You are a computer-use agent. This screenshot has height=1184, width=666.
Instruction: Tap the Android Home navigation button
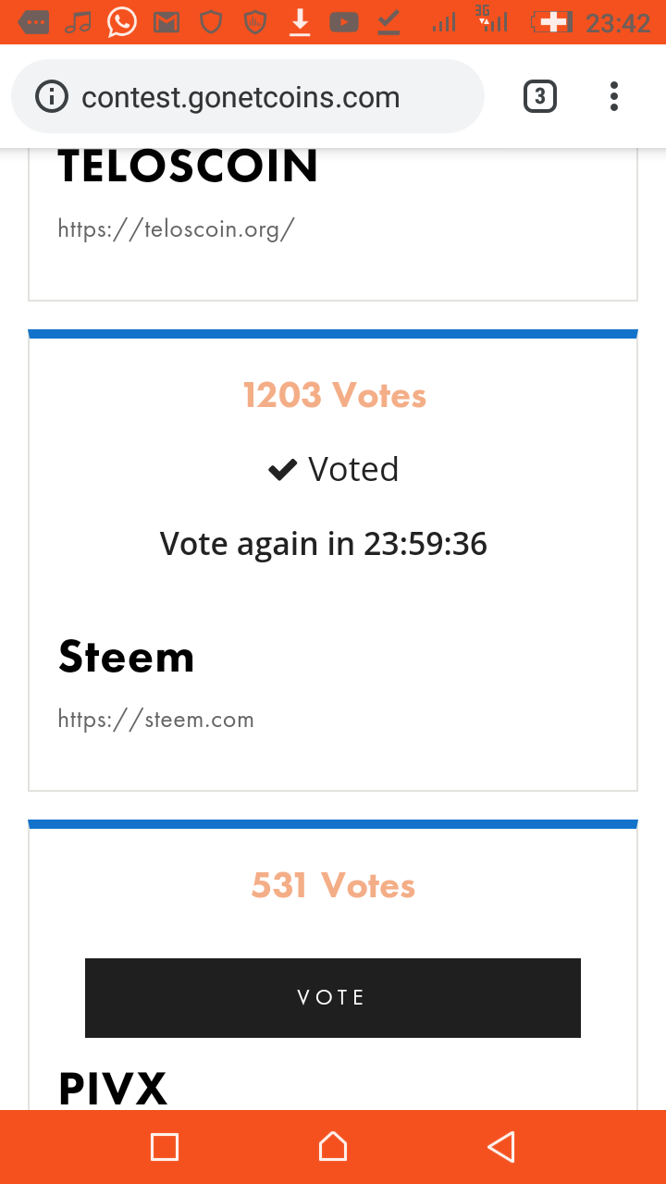pyautogui.click(x=333, y=1147)
